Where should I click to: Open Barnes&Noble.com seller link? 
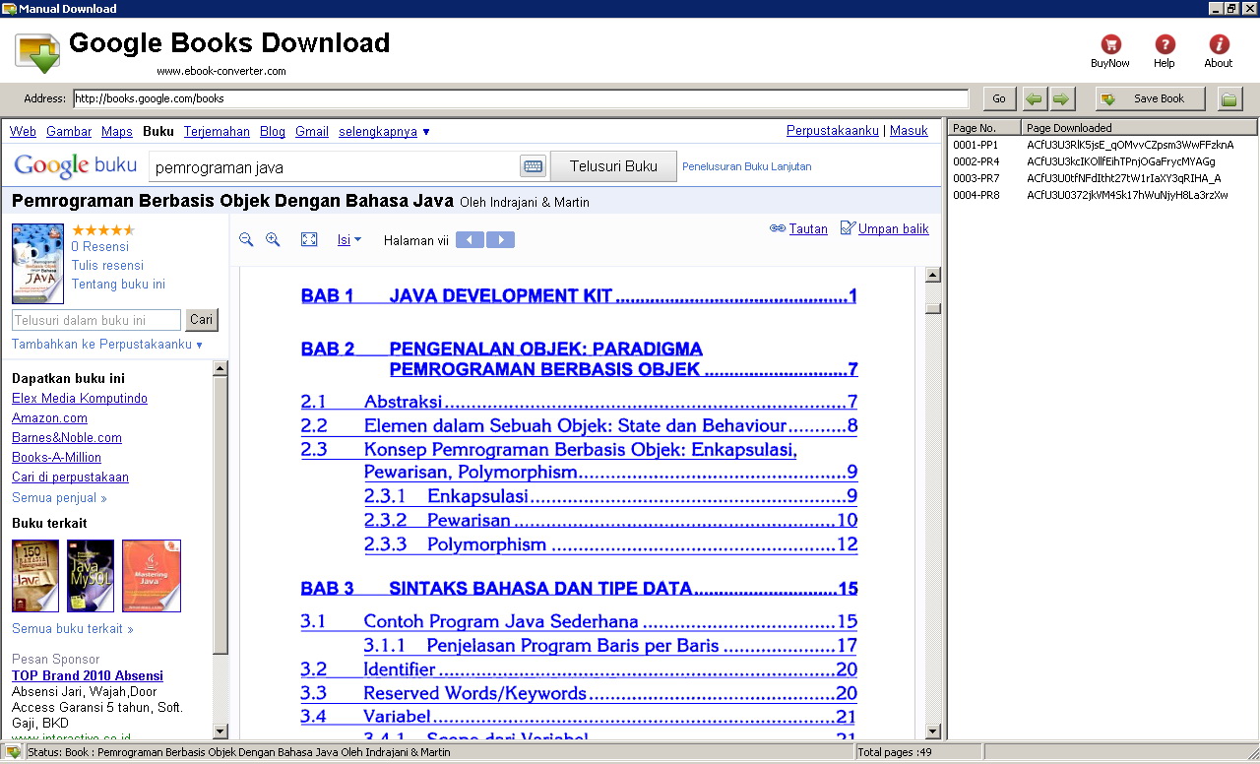[67, 438]
